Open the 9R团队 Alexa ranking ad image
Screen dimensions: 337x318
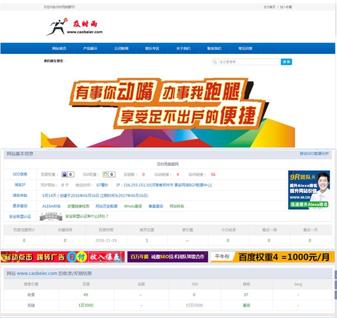[308, 190]
